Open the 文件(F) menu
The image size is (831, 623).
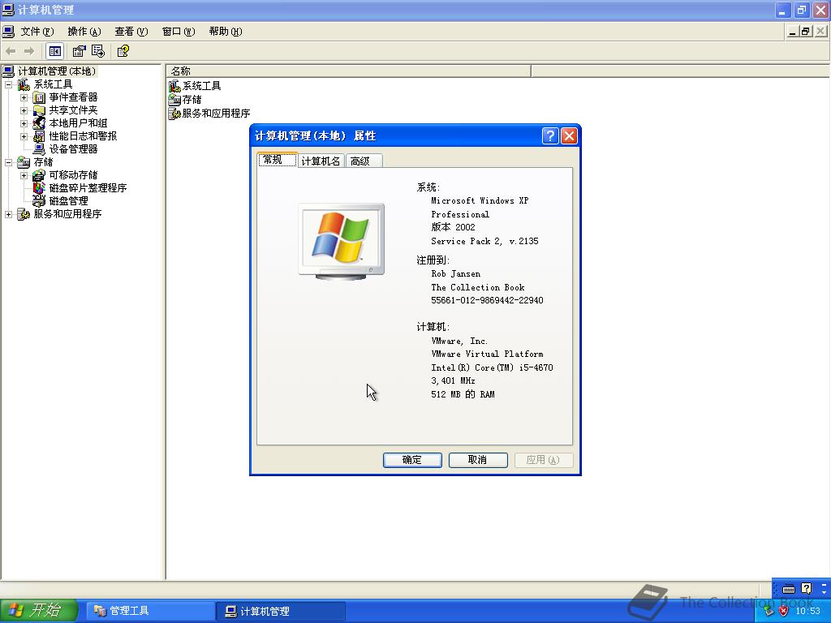pos(37,32)
